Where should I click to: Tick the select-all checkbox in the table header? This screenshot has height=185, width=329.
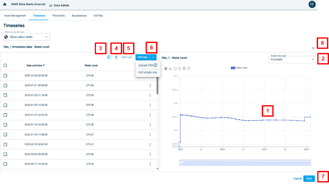(x=5, y=66)
